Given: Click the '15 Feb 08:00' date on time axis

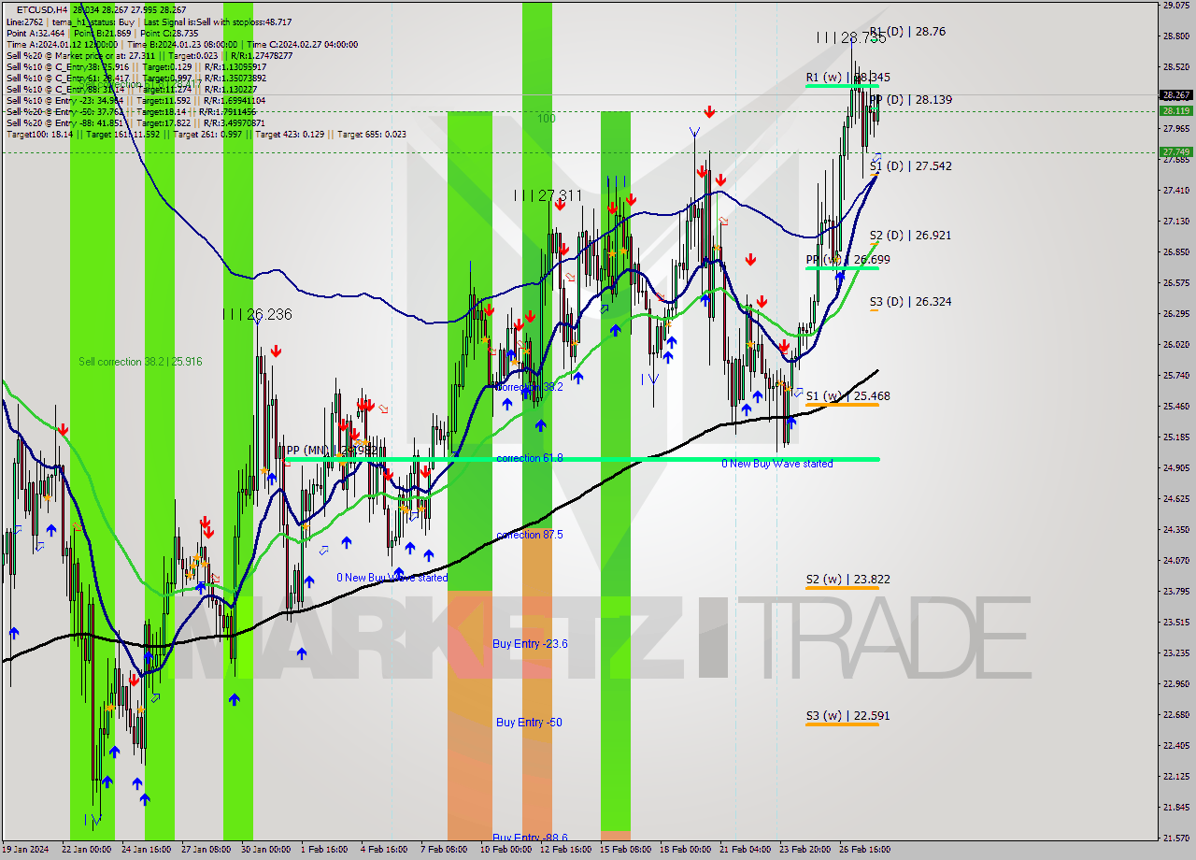Looking at the screenshot, I should pyautogui.click(x=626, y=850).
